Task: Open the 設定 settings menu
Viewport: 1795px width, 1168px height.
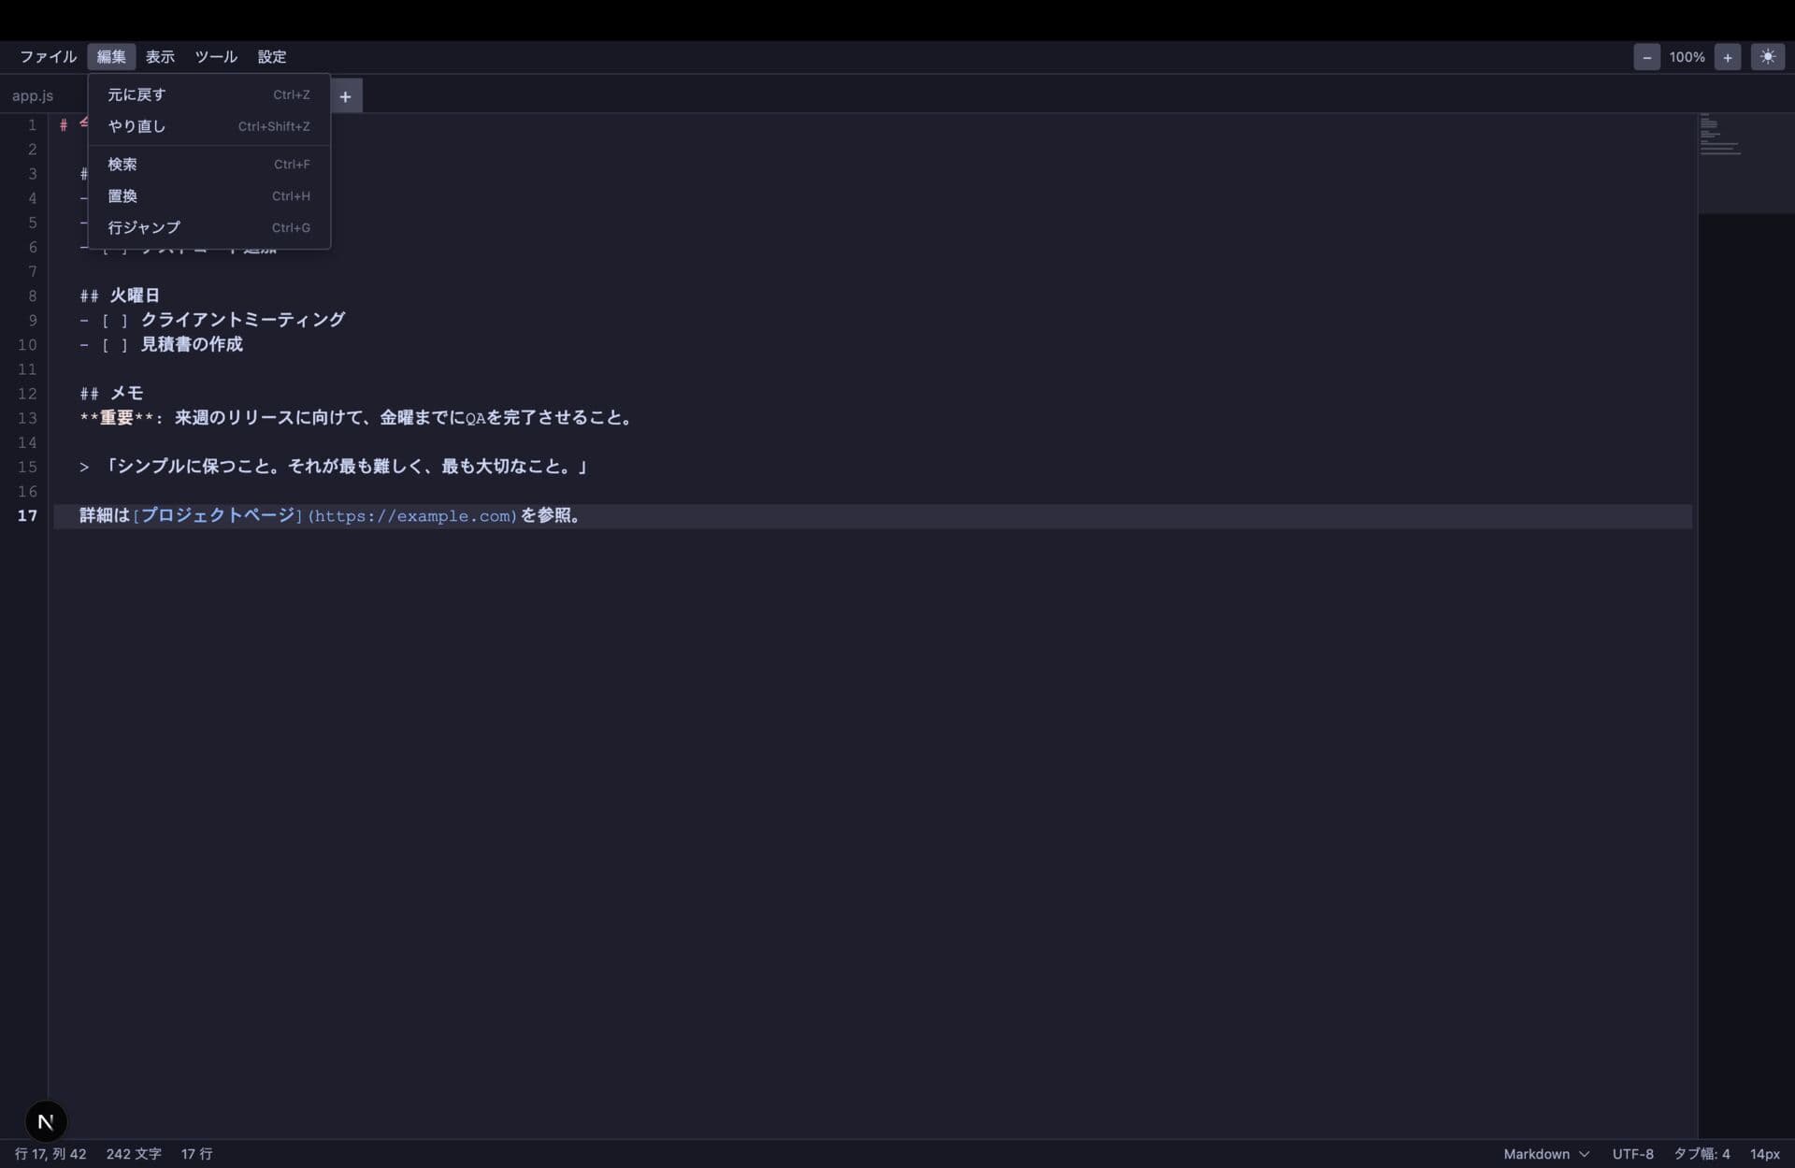Action: (x=272, y=57)
